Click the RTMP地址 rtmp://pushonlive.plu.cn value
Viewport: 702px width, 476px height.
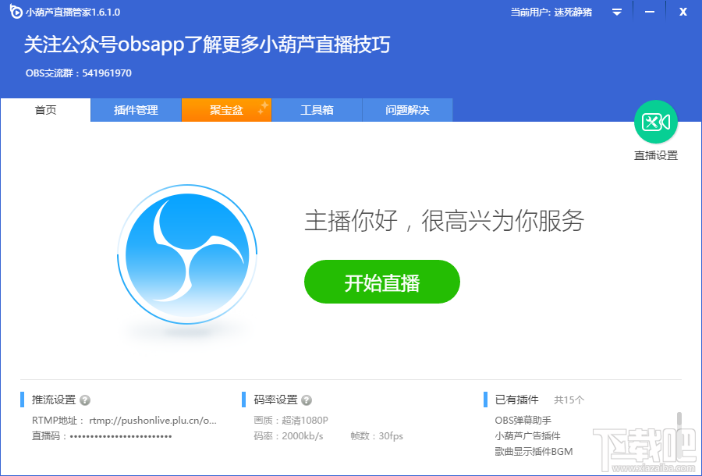(153, 421)
